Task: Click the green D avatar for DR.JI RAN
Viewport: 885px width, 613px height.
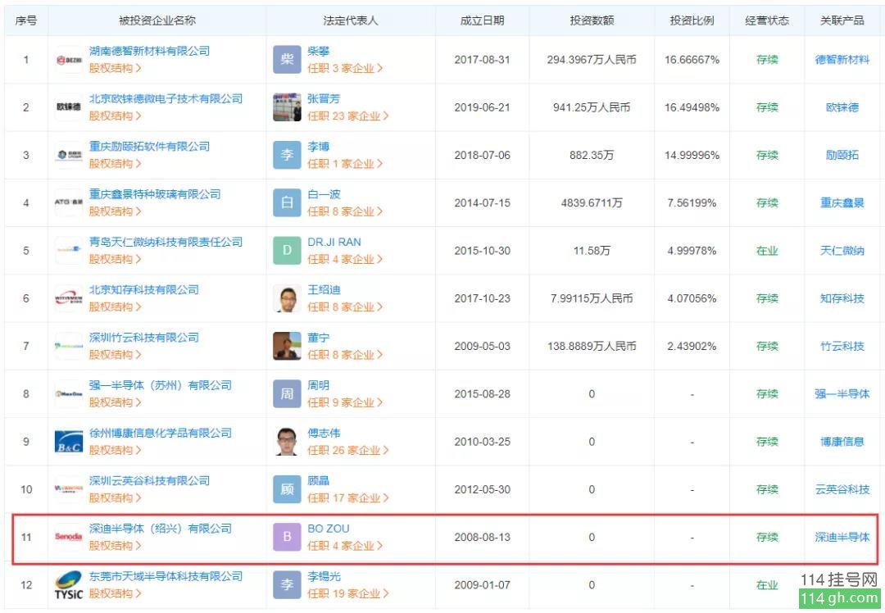Action: (288, 251)
